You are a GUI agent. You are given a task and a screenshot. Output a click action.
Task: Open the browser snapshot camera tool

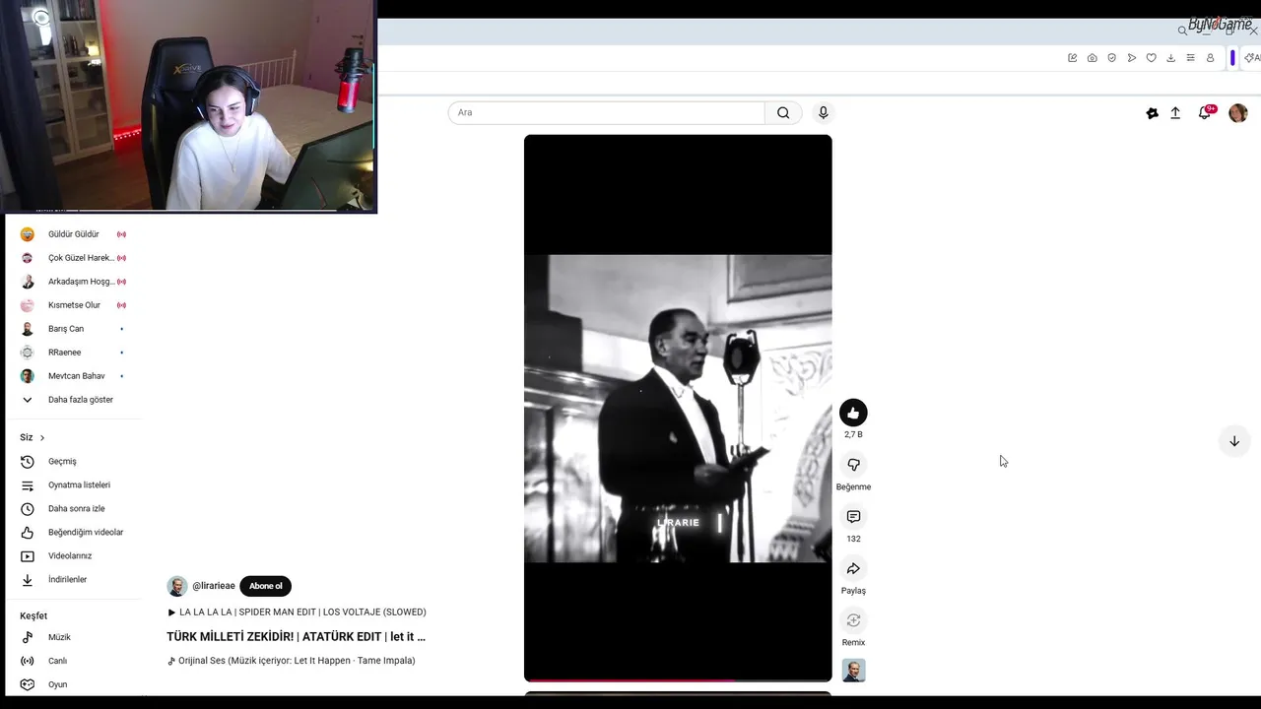[1093, 58]
